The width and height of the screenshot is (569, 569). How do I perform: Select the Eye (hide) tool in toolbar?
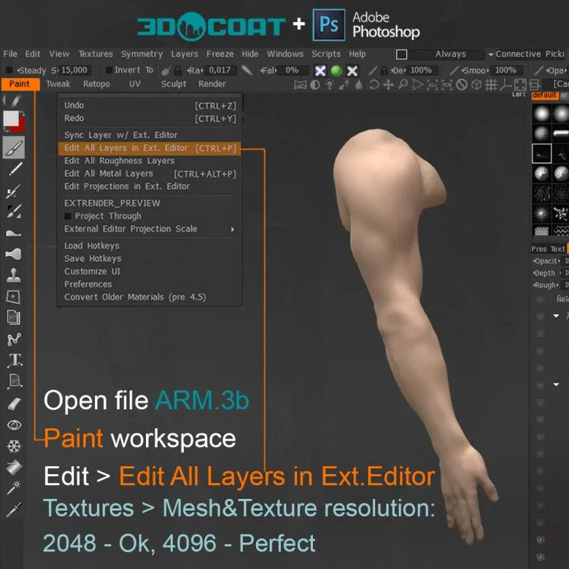pyautogui.click(x=14, y=425)
